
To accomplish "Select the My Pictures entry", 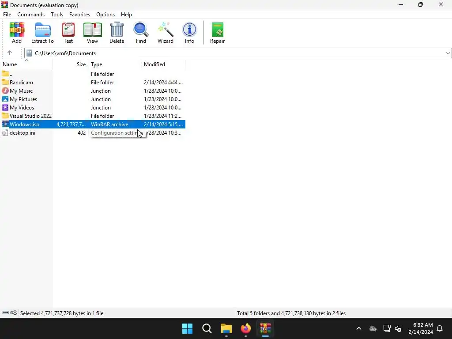I will point(23,99).
